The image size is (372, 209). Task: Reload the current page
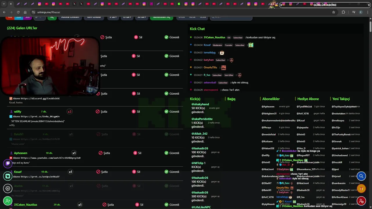click(18, 12)
